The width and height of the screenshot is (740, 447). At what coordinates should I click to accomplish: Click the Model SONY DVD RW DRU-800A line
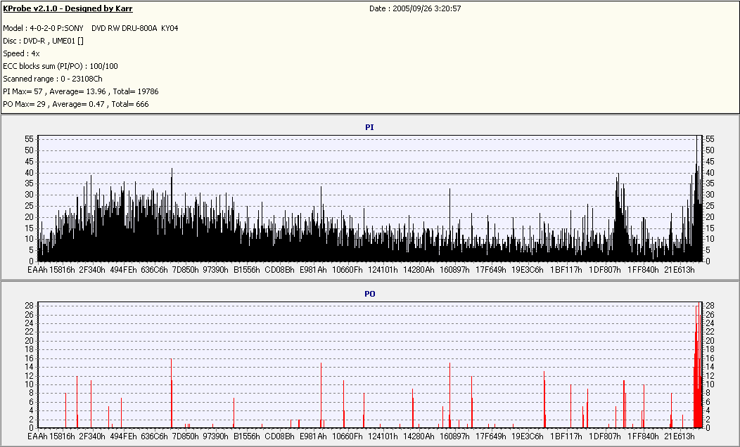coord(91,28)
